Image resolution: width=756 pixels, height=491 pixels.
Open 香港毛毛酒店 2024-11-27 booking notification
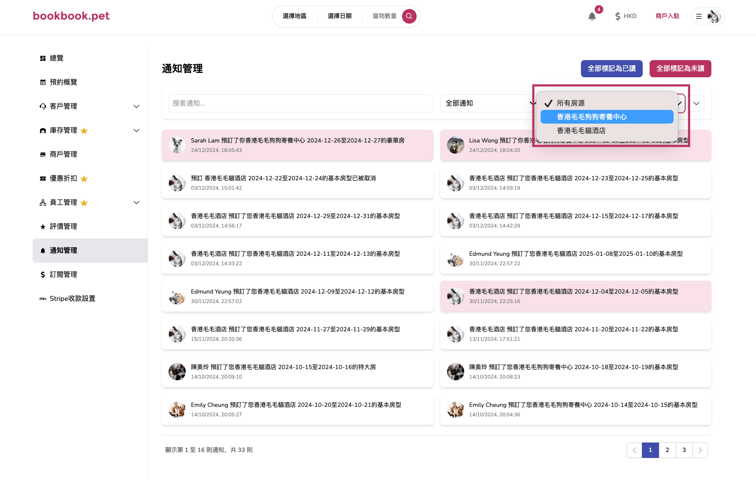(297, 334)
